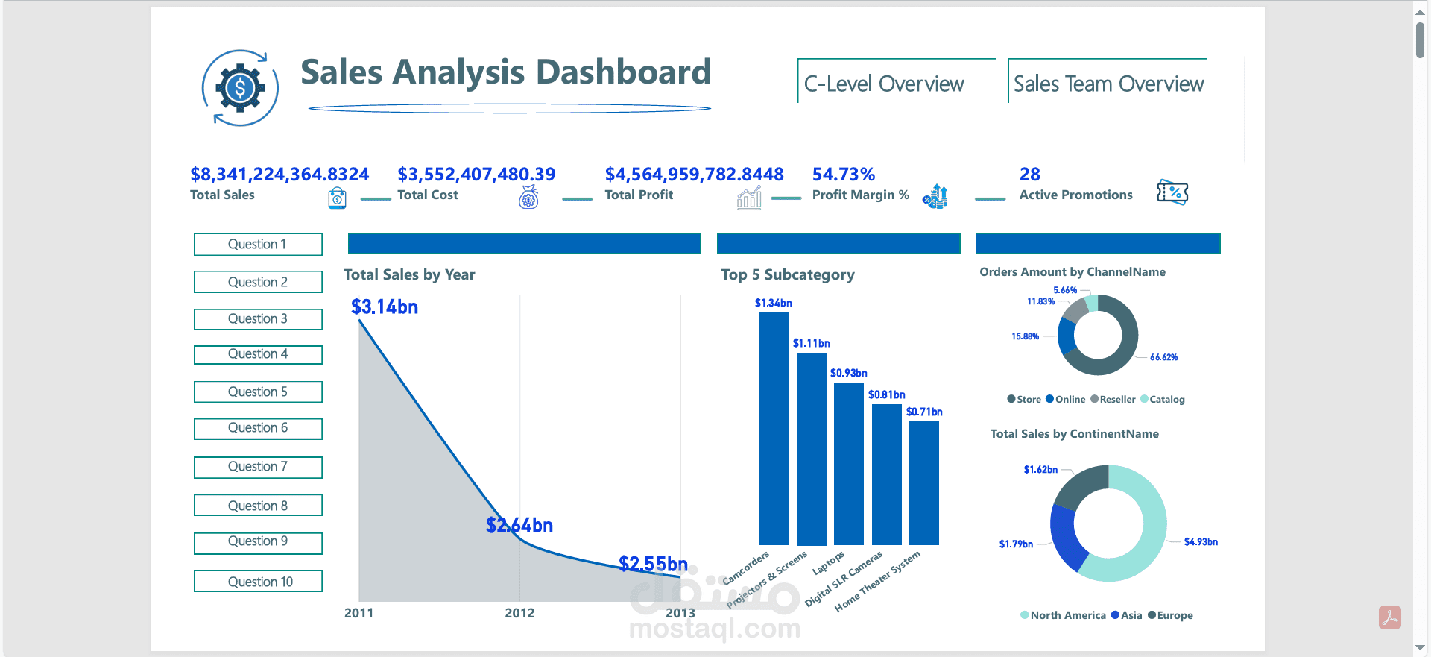Viewport: 1431px width, 657px height.
Task: Click the Total Cost value $3,552,407,480.39
Action: 476,174
